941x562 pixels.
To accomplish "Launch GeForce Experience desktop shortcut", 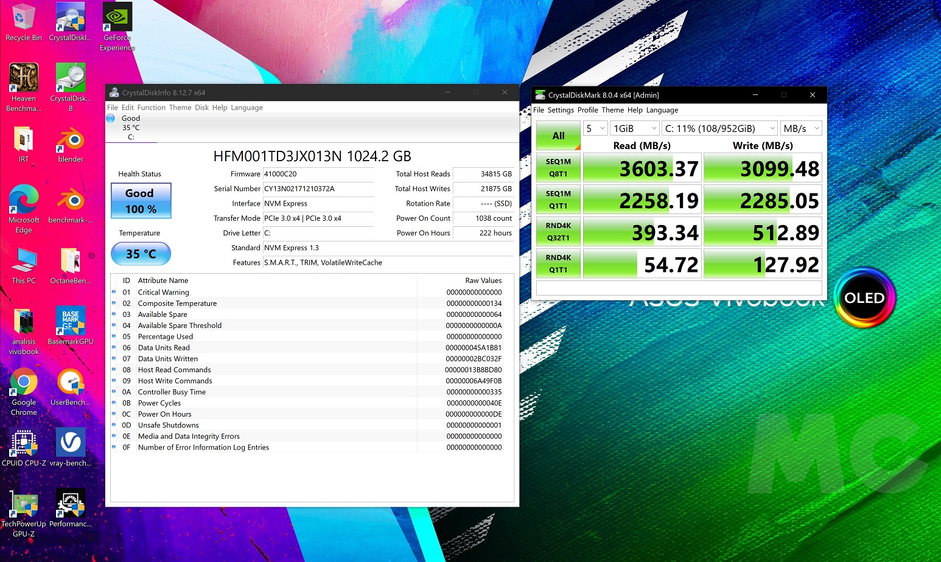I will point(117,19).
